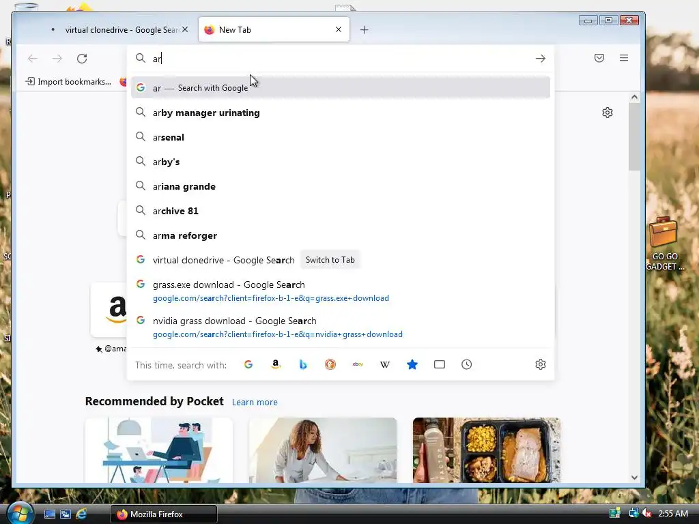Screen dimensions: 699x524
Task: Click Pocket Learn more link
Action: pyautogui.click(x=255, y=402)
